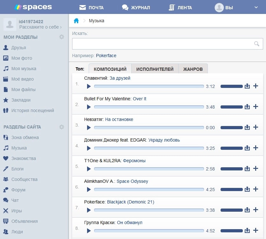Image resolution: width=266 pixels, height=239 pixels.
Task: Open the Журнал section in header
Action: pyautogui.click(x=136, y=7)
